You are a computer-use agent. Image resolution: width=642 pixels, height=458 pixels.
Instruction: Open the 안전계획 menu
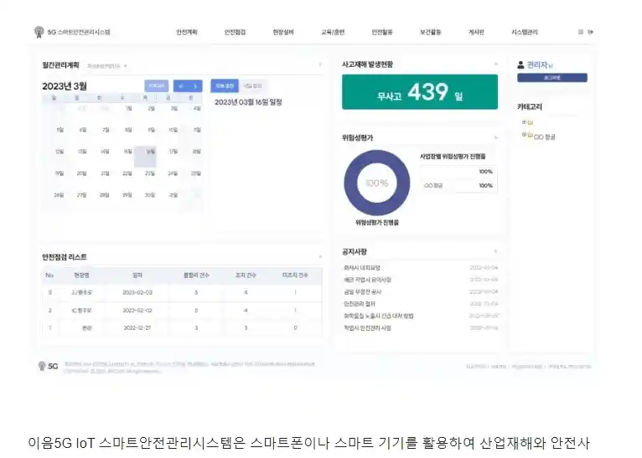(186, 32)
